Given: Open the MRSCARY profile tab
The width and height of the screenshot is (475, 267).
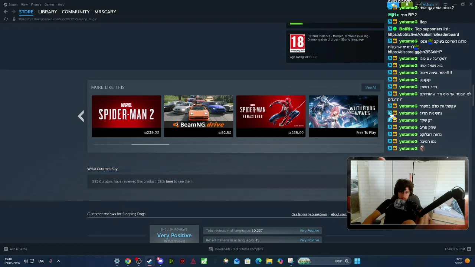Looking at the screenshot, I should pyautogui.click(x=105, y=12).
